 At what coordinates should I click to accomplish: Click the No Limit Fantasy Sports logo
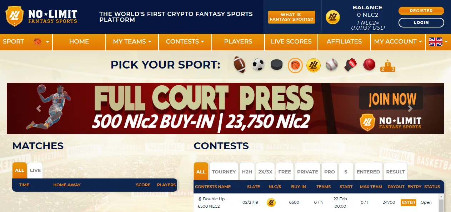[42, 16]
